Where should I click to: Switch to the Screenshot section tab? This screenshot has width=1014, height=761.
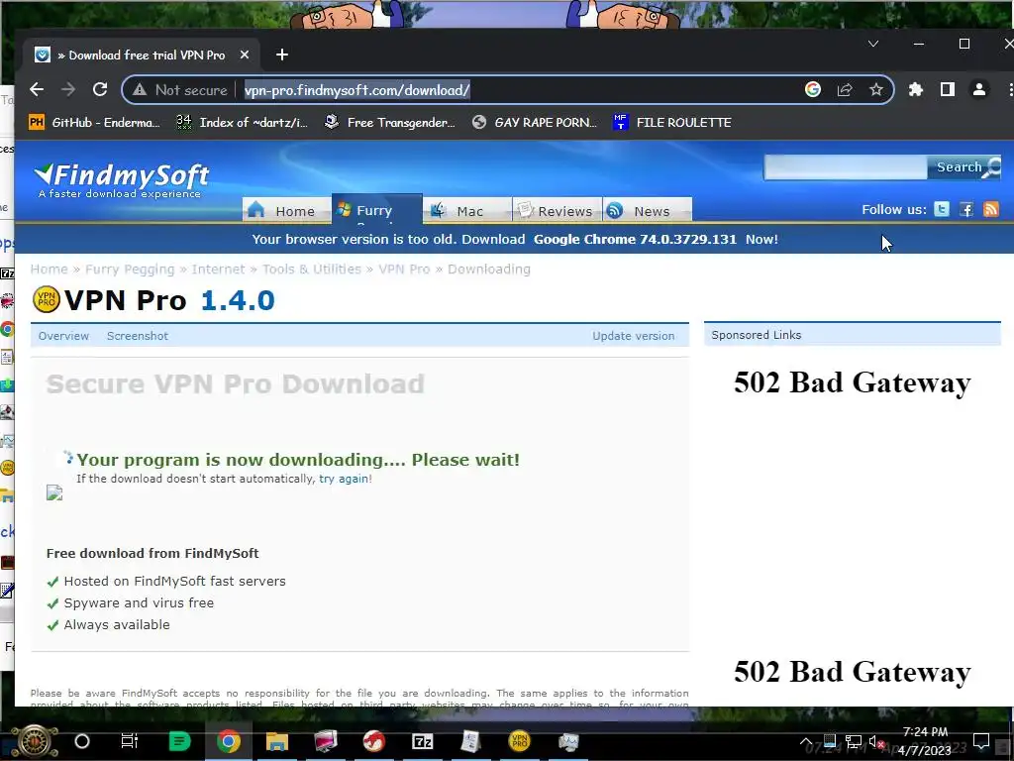[137, 336]
